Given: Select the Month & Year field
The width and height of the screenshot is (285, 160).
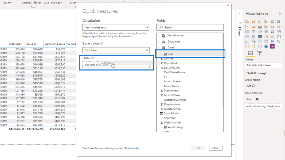Looking at the screenshot, I should (x=172, y=81).
